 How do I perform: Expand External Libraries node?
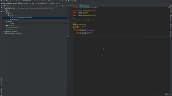(3, 31)
